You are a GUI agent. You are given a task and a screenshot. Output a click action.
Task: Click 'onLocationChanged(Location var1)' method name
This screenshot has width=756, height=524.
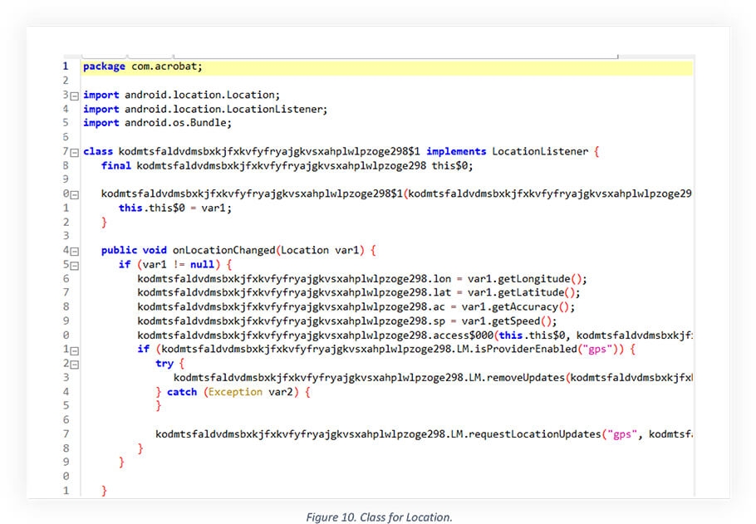point(268,250)
